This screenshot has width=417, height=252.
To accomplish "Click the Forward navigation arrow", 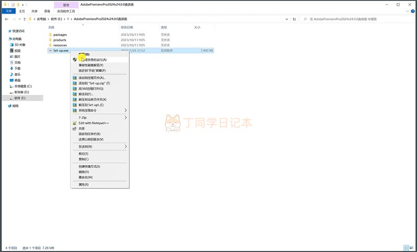I will pos(14,19).
